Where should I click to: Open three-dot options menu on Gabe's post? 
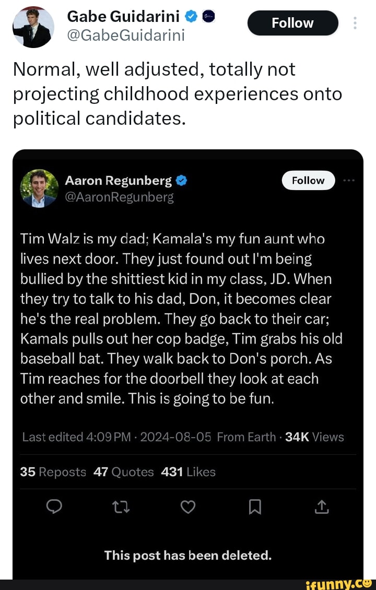(x=355, y=23)
